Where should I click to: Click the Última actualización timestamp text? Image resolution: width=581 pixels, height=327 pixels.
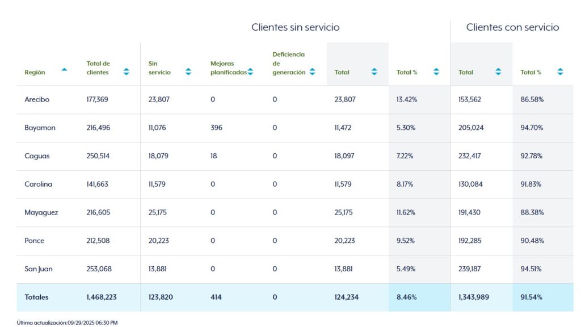[x=67, y=322]
